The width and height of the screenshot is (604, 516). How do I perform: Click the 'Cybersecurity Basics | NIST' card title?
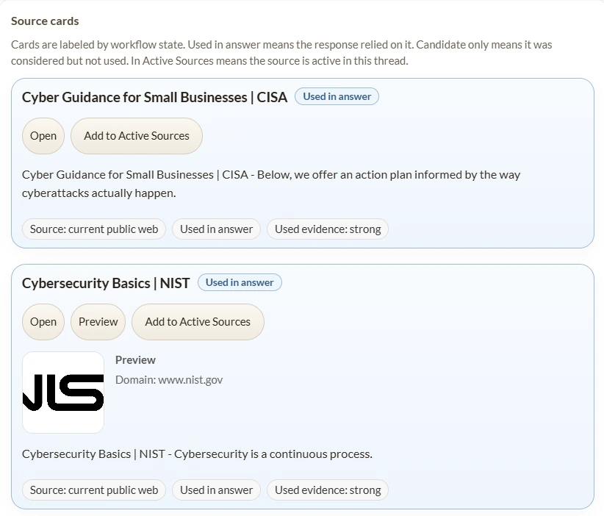point(106,283)
